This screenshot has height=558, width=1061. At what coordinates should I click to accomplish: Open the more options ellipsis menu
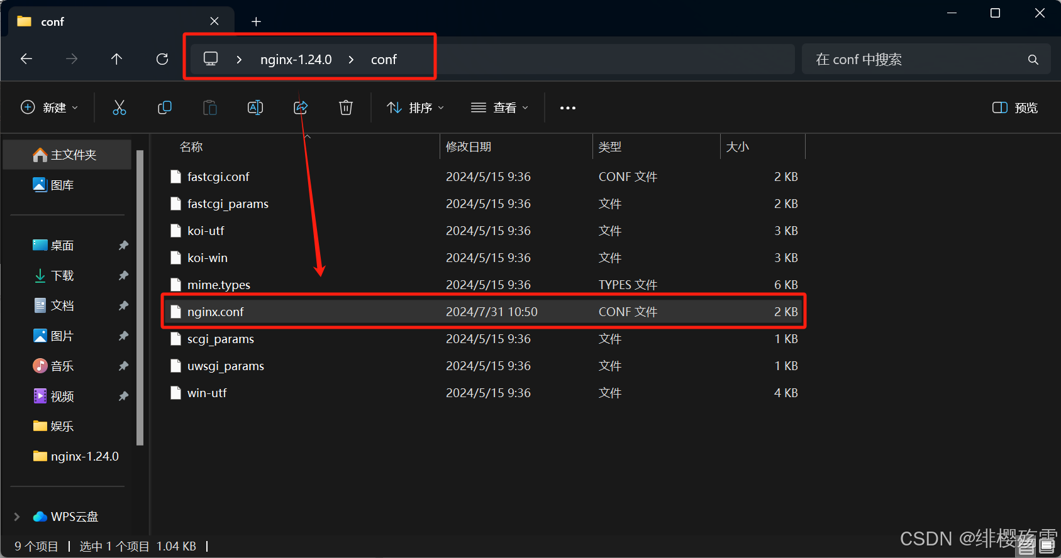click(x=568, y=108)
